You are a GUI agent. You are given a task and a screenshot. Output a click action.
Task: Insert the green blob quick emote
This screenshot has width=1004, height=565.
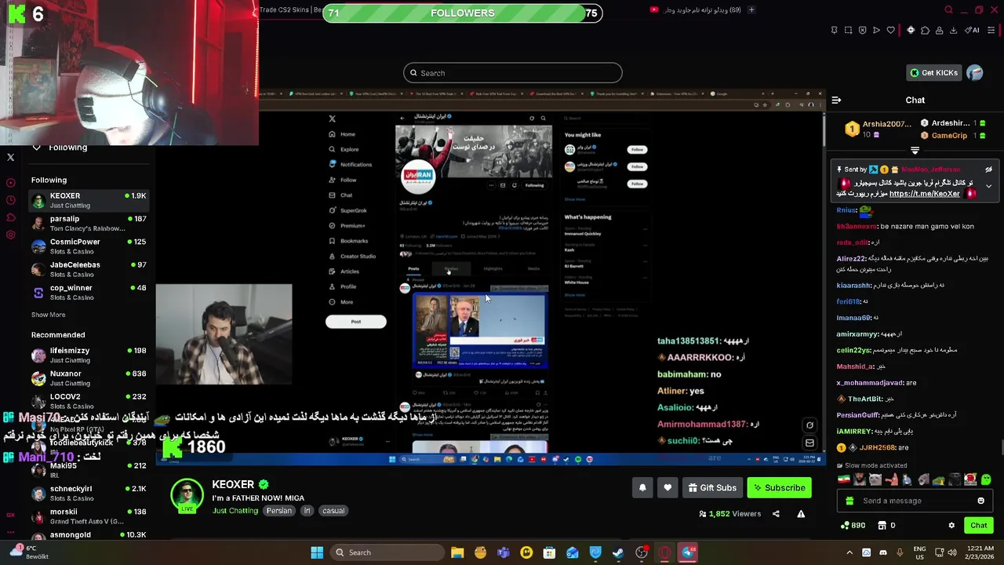pos(986,479)
